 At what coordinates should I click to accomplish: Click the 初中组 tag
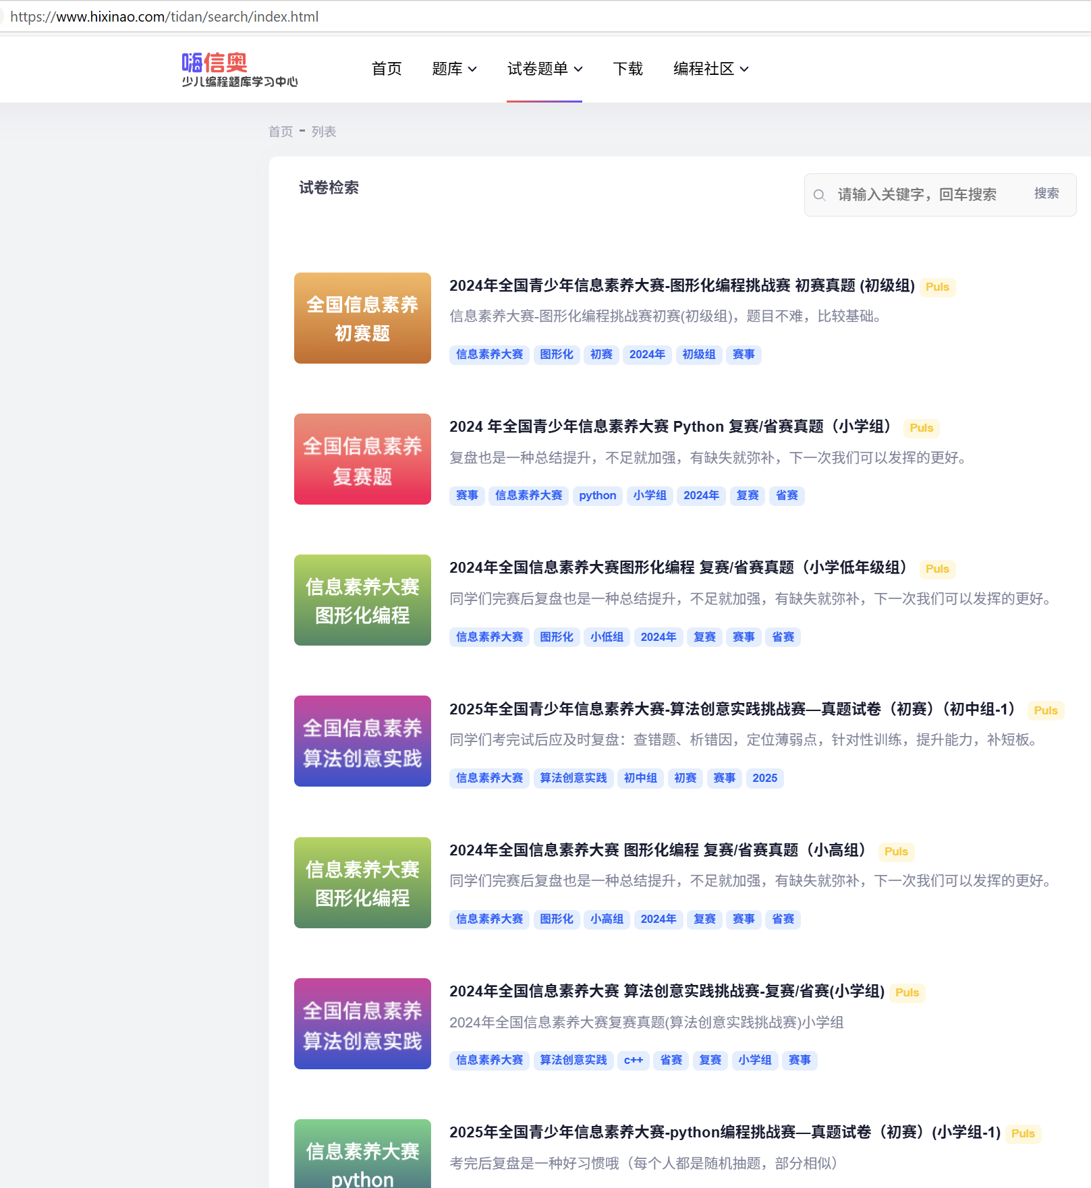(640, 779)
